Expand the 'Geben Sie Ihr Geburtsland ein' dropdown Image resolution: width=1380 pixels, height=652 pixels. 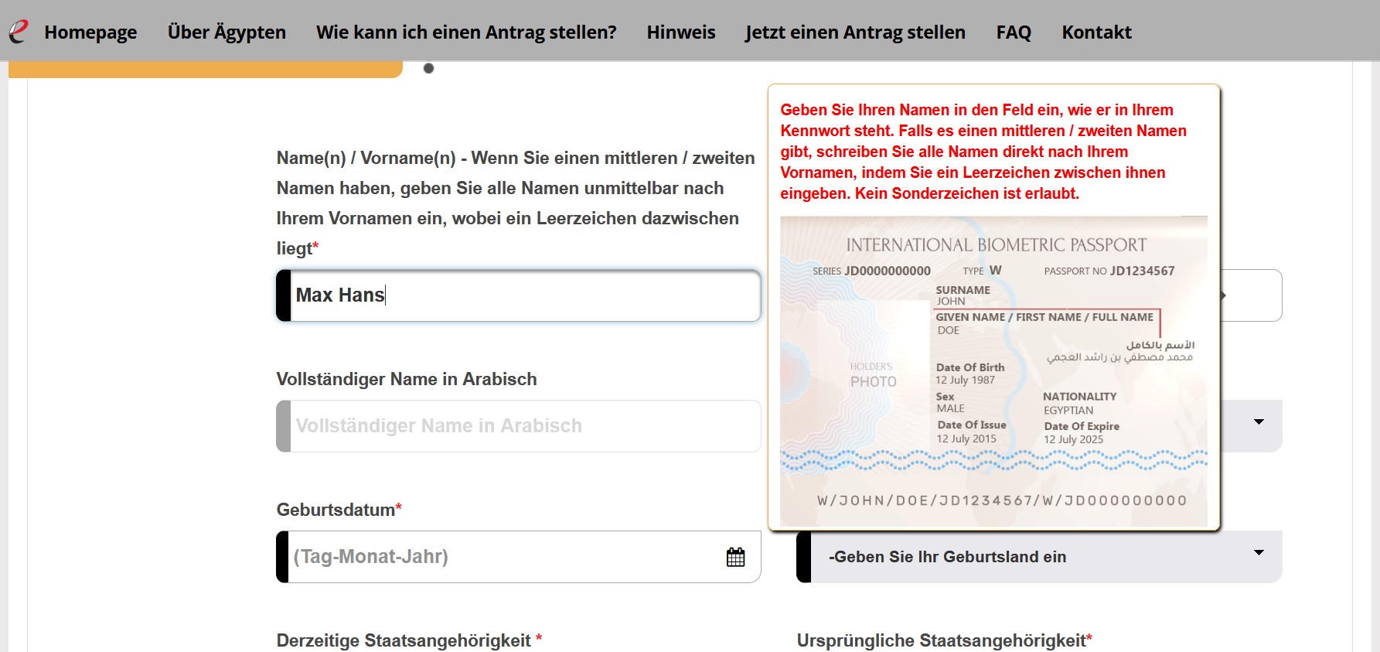coord(1038,557)
